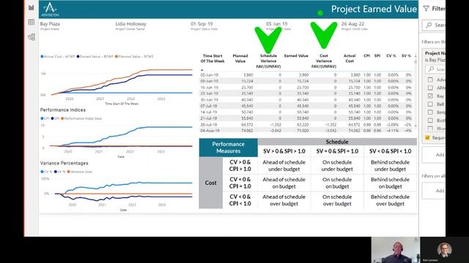Sort by the CPI column header
The image size is (469, 263).
coord(366,56)
